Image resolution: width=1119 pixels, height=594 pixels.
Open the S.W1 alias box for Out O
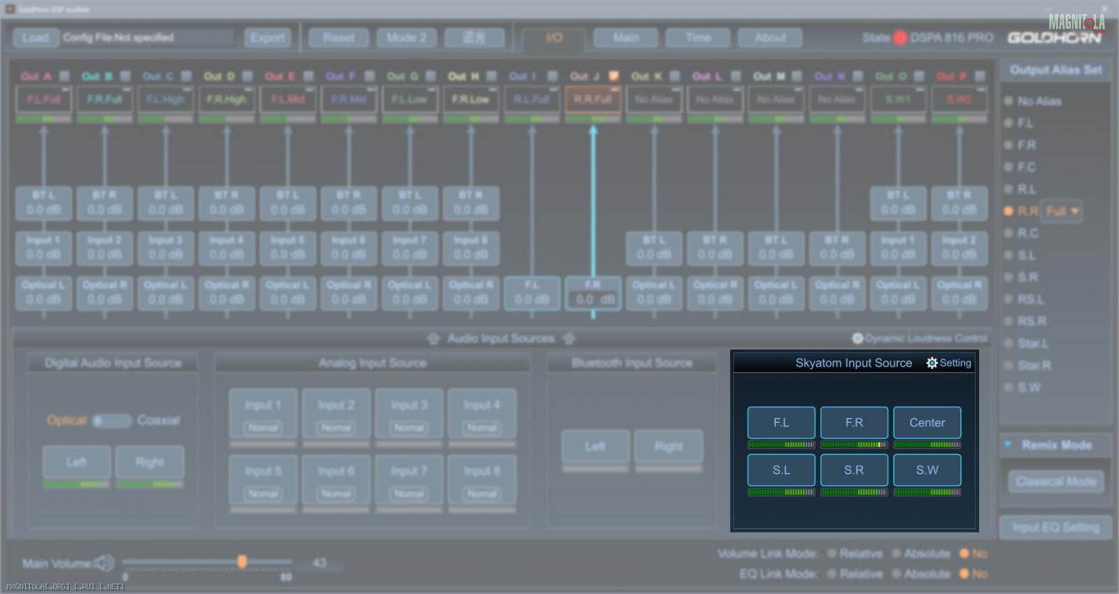tap(898, 100)
